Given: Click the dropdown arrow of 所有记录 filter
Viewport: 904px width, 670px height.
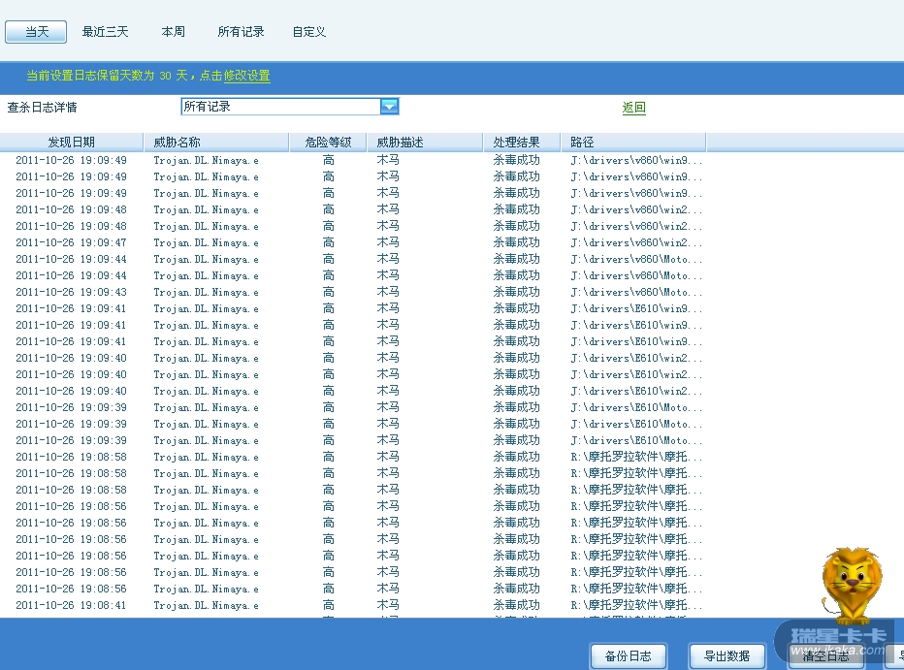Looking at the screenshot, I should [389, 107].
